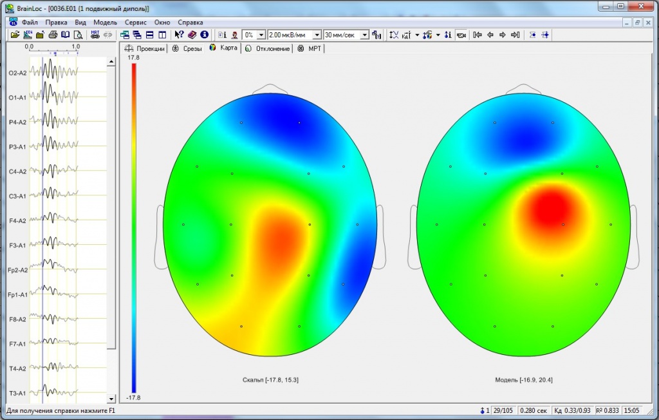
Task: Open the Модель menu
Action: [105, 23]
